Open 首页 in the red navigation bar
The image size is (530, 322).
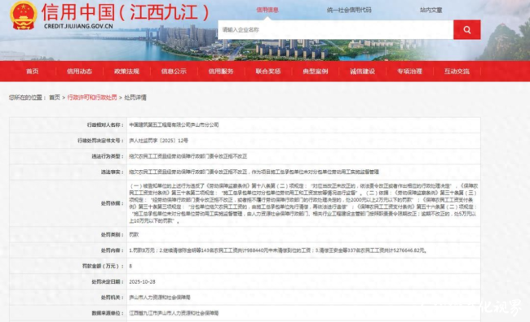tap(33, 71)
